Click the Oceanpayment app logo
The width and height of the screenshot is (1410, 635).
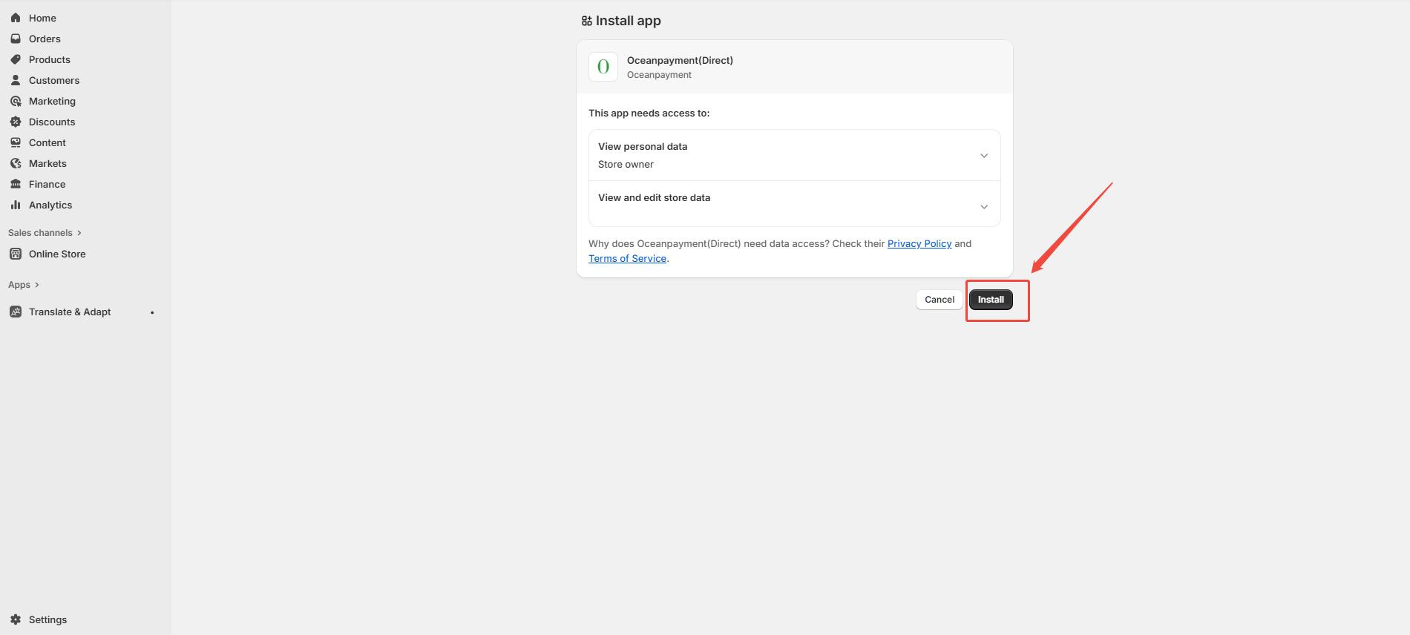coord(603,67)
